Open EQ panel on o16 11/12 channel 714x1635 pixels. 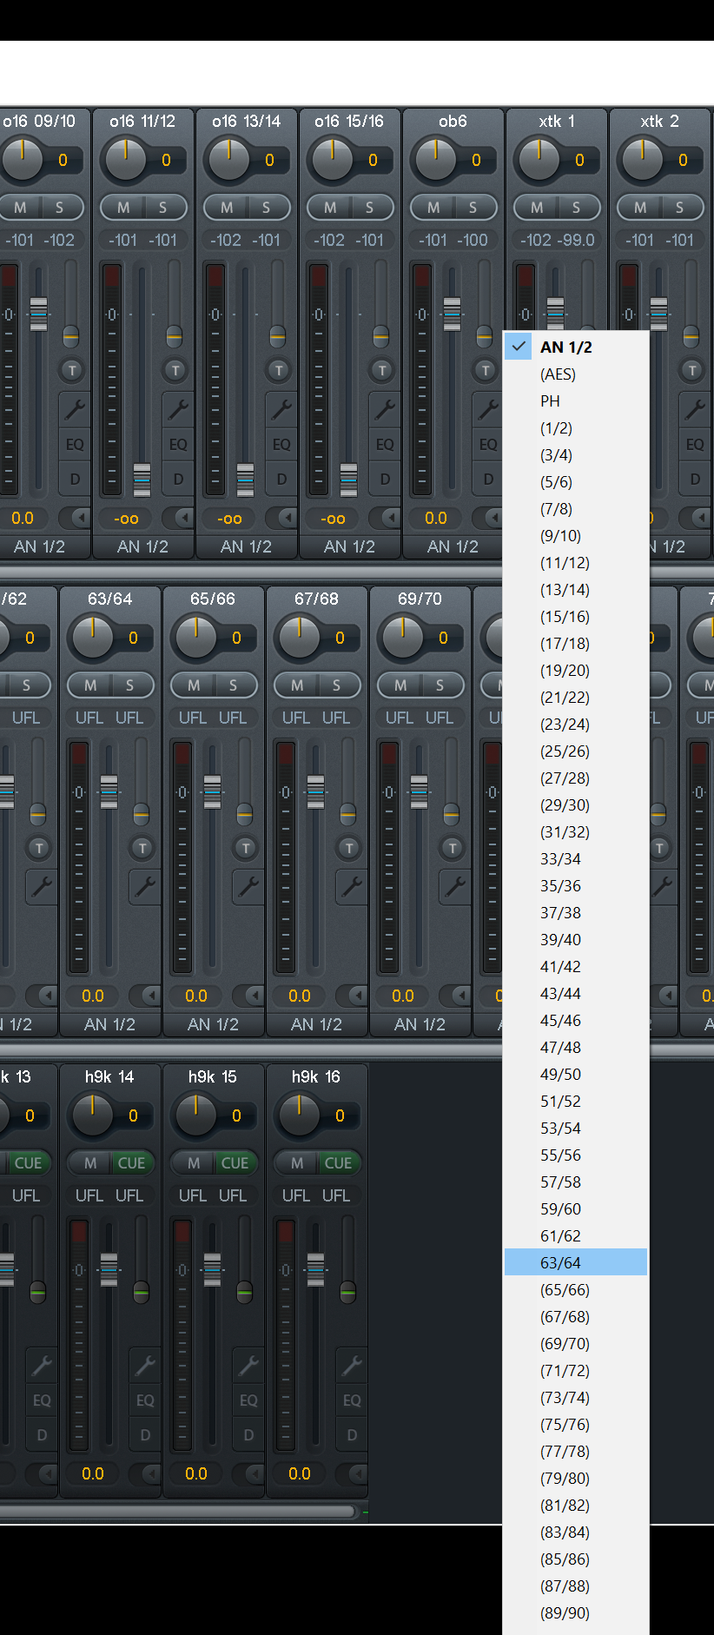177,444
